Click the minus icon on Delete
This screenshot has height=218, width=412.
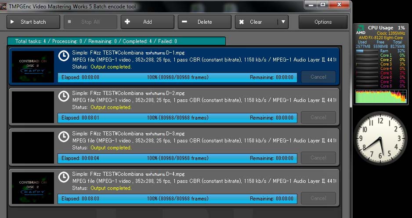184,22
